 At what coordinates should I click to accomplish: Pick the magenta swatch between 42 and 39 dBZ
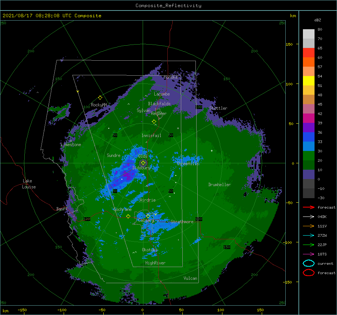tap(309, 118)
